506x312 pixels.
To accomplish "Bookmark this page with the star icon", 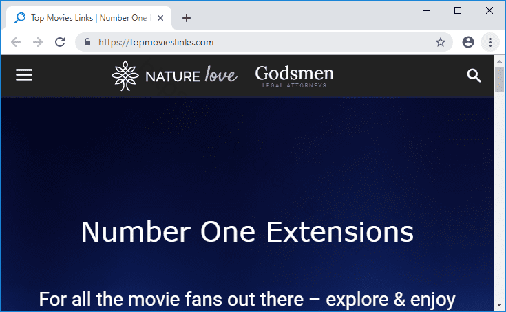I will [441, 42].
